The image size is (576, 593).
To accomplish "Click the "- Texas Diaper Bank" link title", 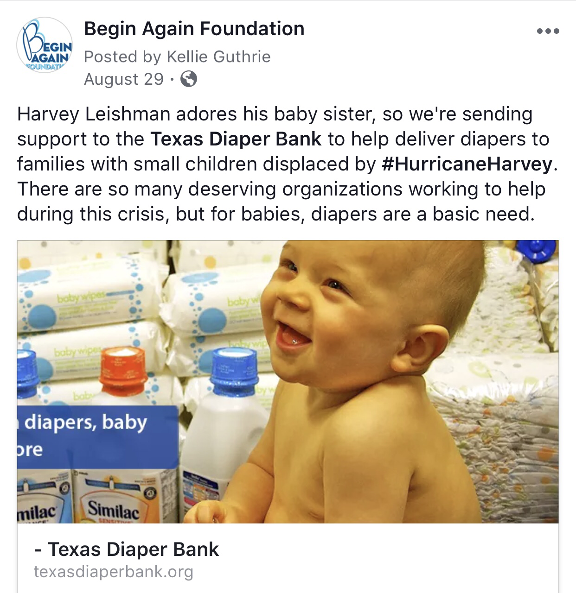I will point(126,549).
